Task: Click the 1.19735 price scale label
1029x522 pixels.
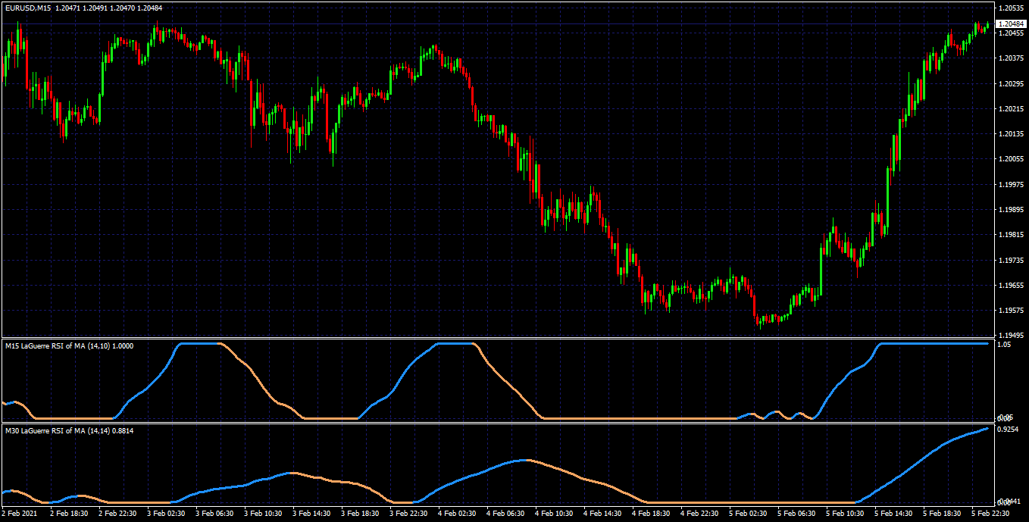Action: tap(1012, 260)
